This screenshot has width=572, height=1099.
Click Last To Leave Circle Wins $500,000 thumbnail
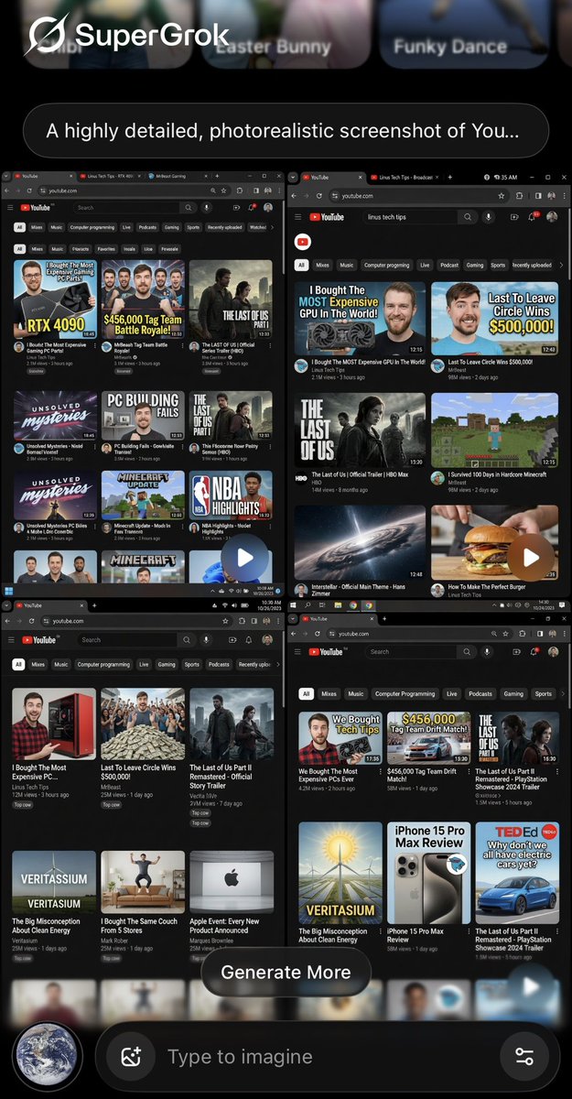pyautogui.click(x=494, y=318)
